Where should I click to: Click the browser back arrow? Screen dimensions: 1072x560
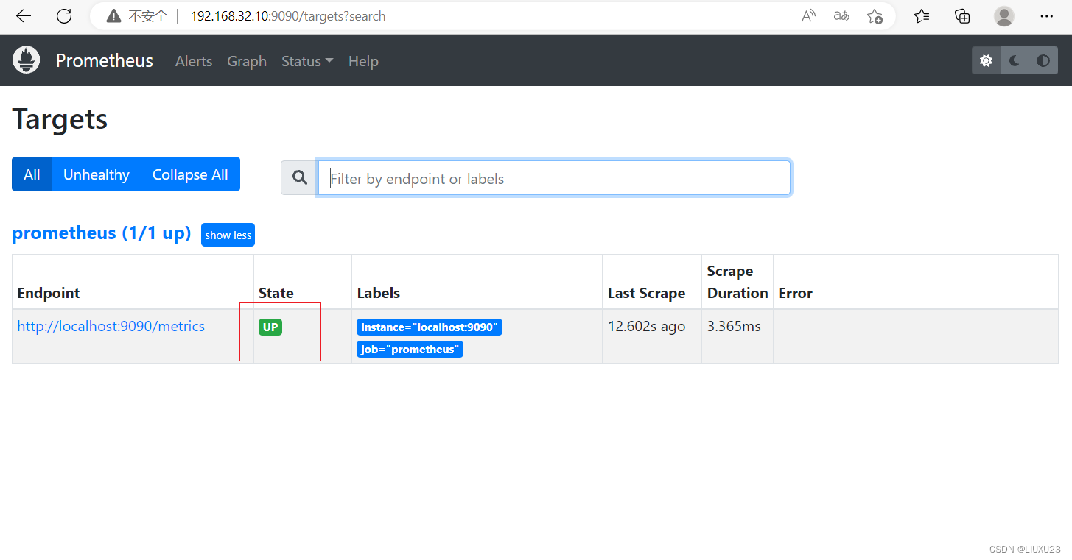coord(24,15)
